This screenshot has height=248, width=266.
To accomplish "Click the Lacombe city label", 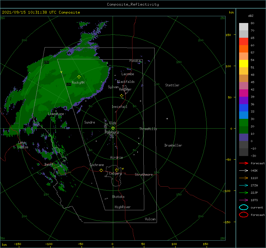I will pos(128,74).
